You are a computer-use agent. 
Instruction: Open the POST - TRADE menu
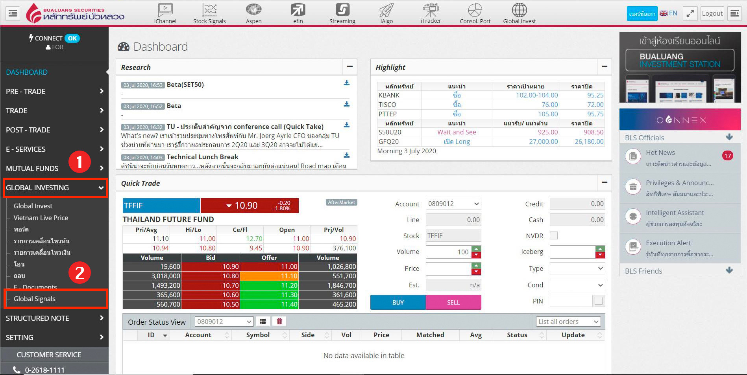[x=54, y=130]
